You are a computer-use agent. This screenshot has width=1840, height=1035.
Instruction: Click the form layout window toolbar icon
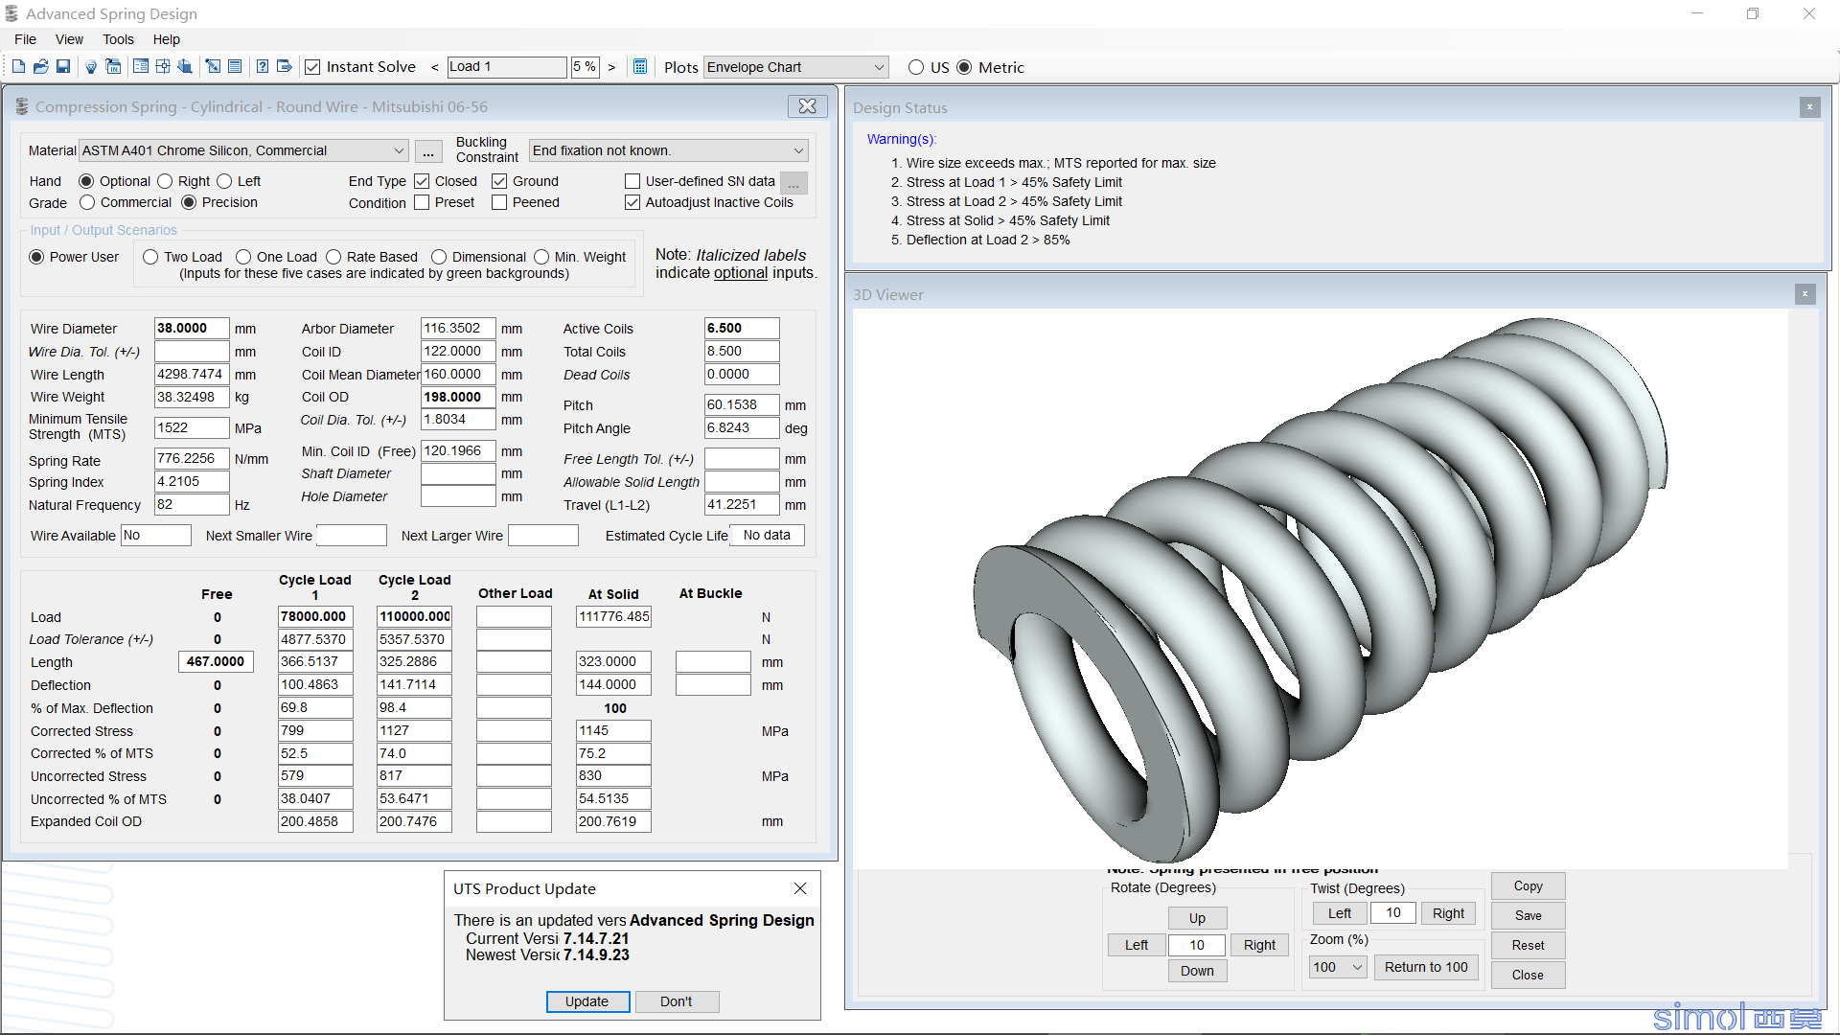point(141,67)
